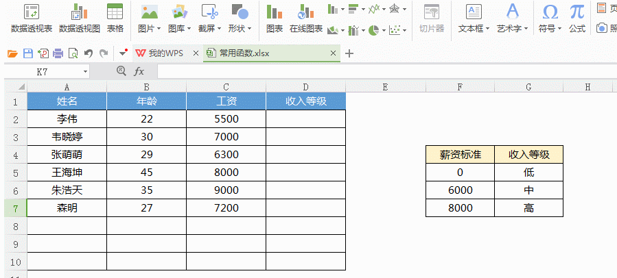
Task: Insert a pivot table (数据透视表)
Action: [32, 18]
